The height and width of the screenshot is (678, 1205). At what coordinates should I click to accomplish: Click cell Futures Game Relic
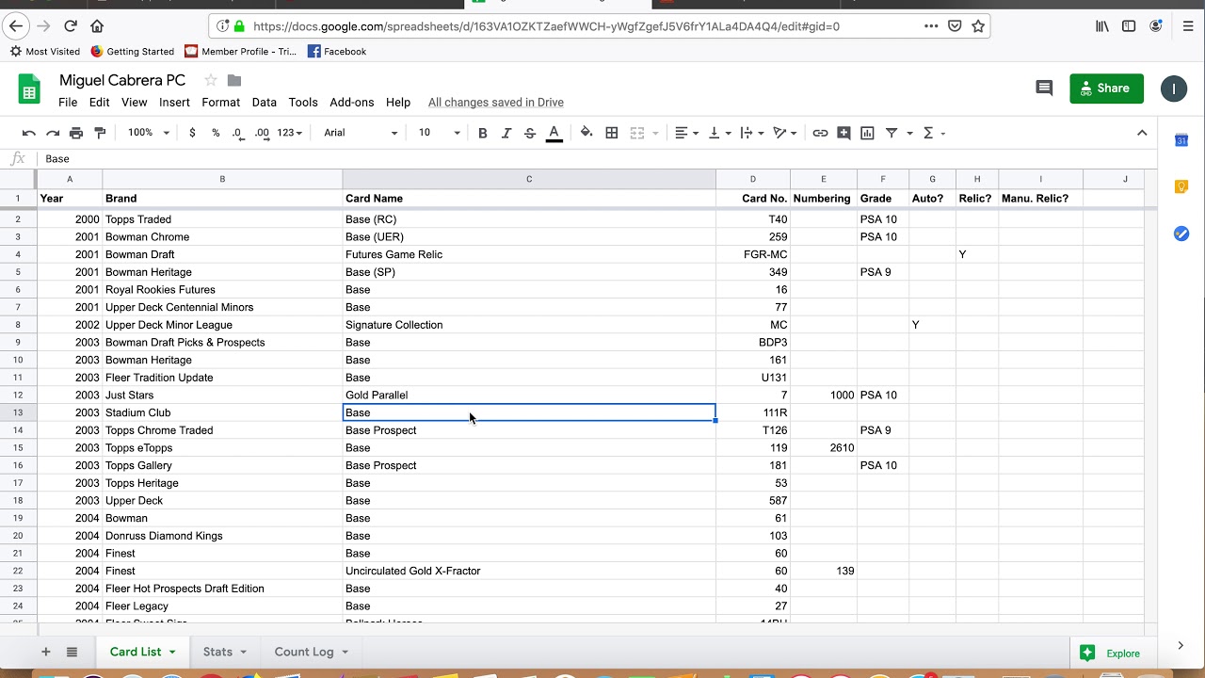coord(529,254)
